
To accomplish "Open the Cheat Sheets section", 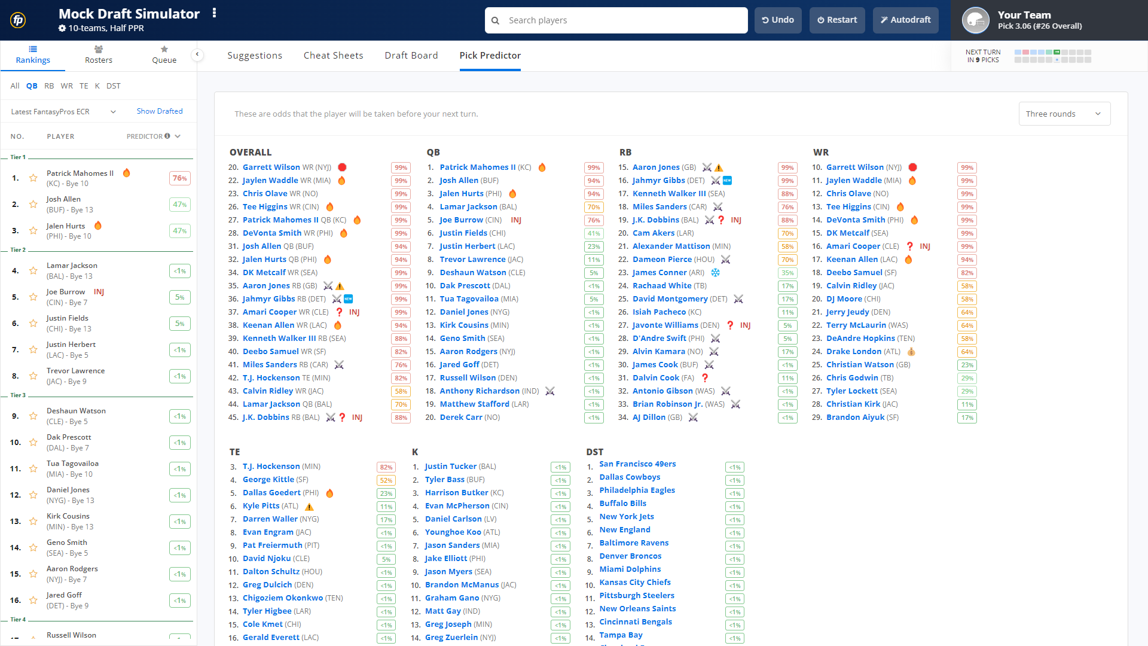I will [x=334, y=55].
